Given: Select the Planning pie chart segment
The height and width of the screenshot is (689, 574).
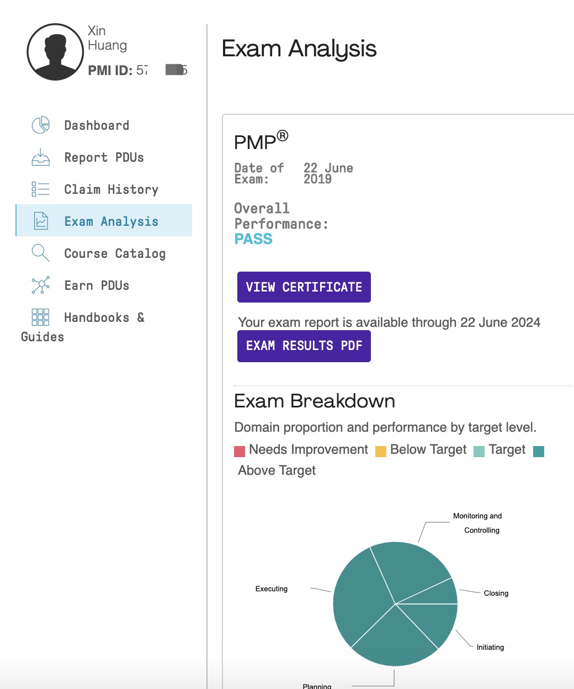Looking at the screenshot, I should (395, 640).
